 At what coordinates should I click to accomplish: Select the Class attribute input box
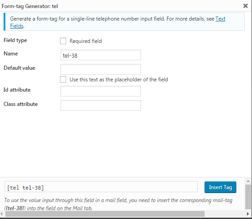click(x=101, y=105)
